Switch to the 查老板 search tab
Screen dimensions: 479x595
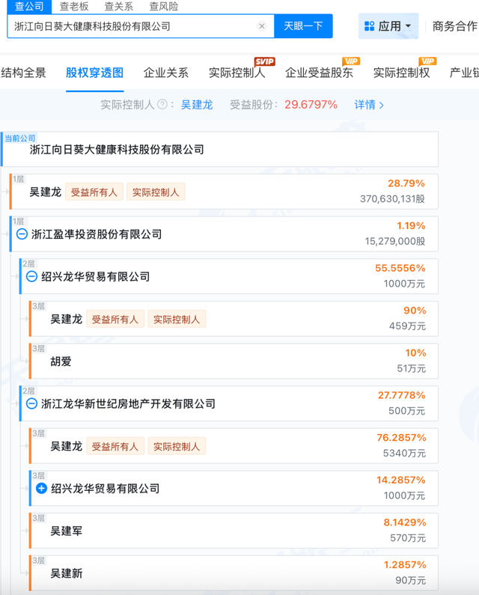pyautogui.click(x=74, y=6)
